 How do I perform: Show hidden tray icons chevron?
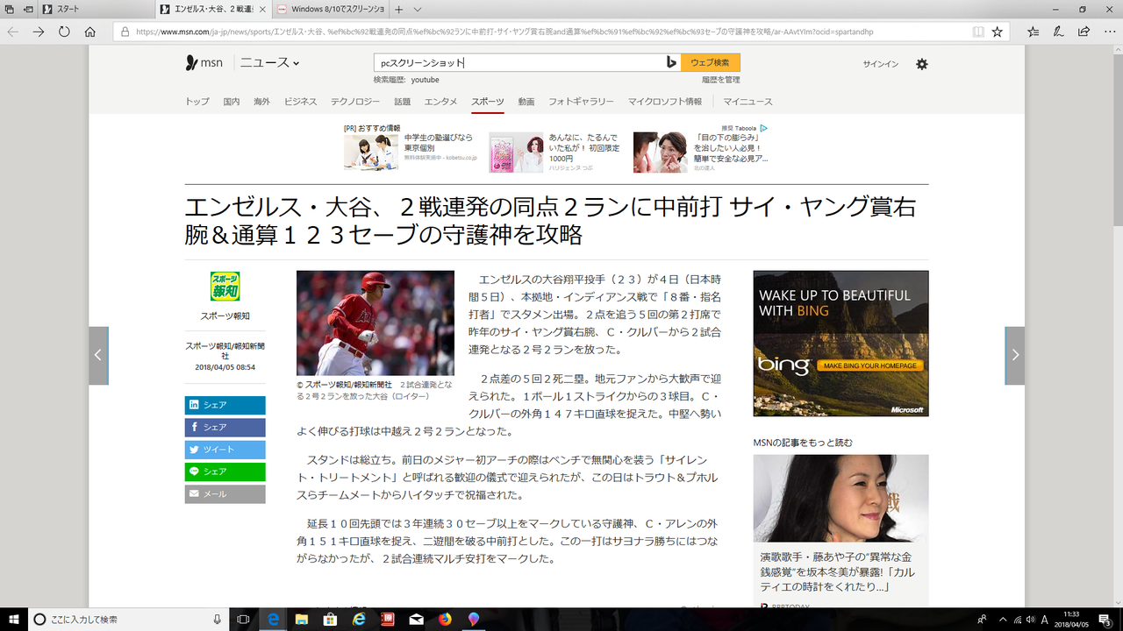[1004, 619]
